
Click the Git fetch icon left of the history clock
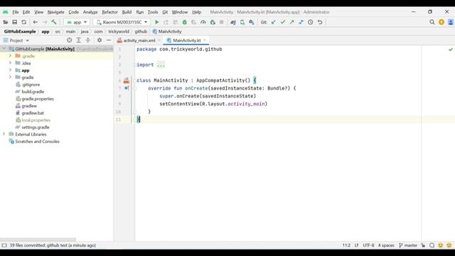[x=301, y=22]
